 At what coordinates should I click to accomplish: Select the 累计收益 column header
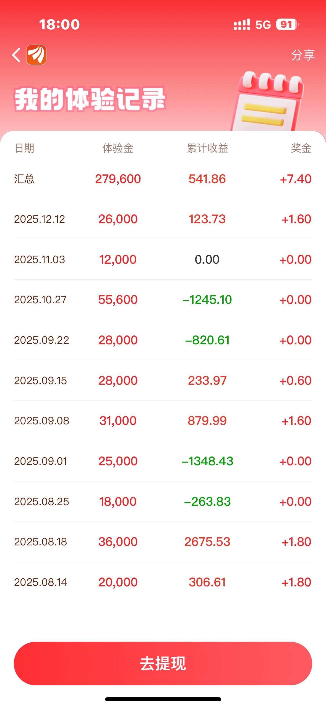[x=207, y=148]
